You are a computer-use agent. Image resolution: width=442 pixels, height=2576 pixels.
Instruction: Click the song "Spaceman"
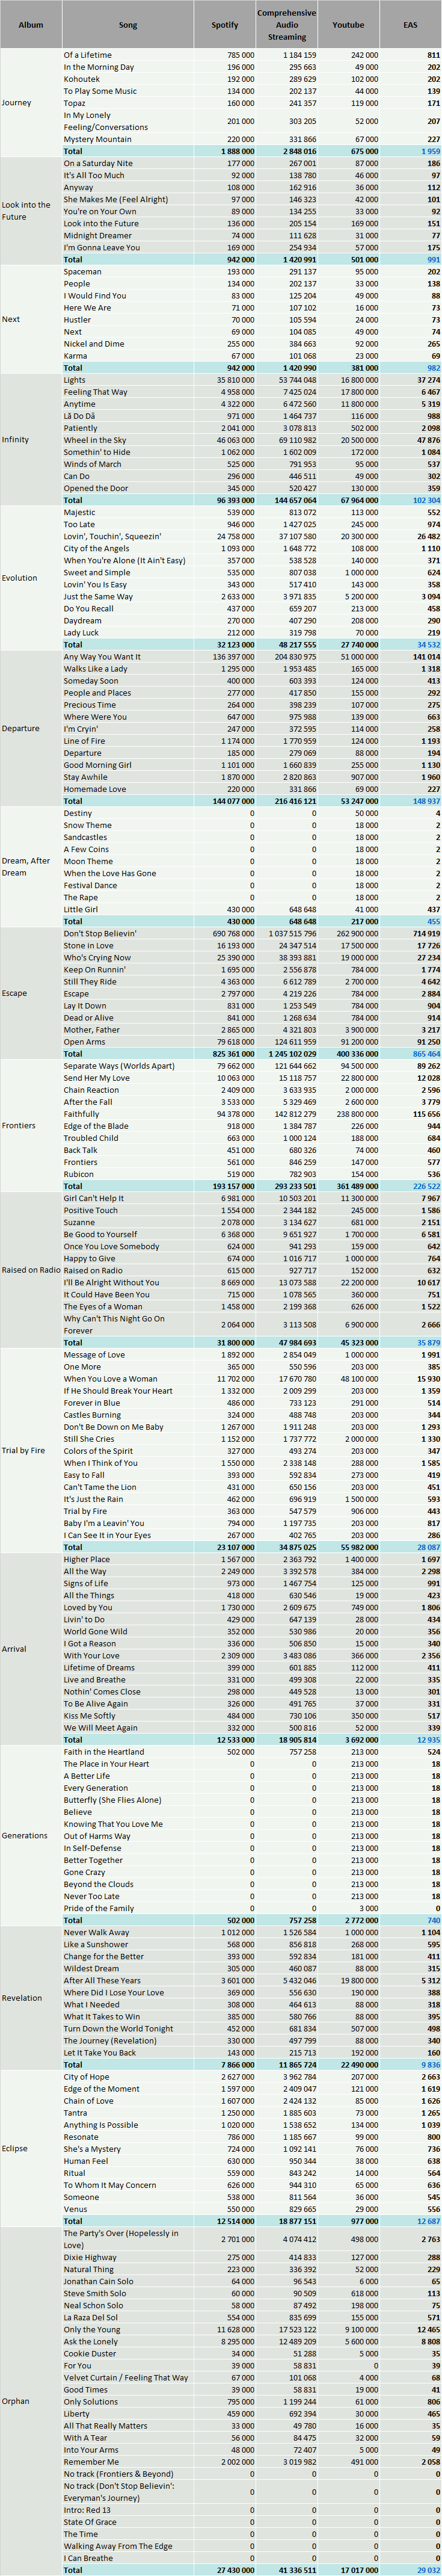[x=83, y=271]
